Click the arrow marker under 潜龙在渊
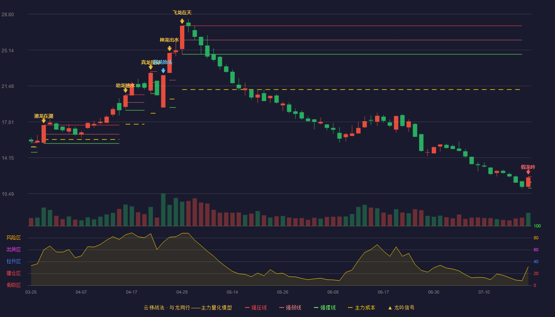Viewport: 555px width, 317px height. point(44,120)
